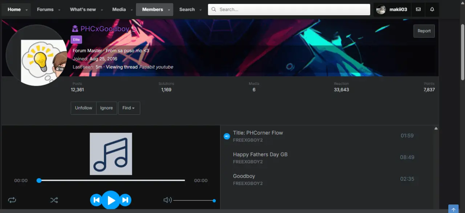Click the speaker icon on PHCorner Flow

227,136
